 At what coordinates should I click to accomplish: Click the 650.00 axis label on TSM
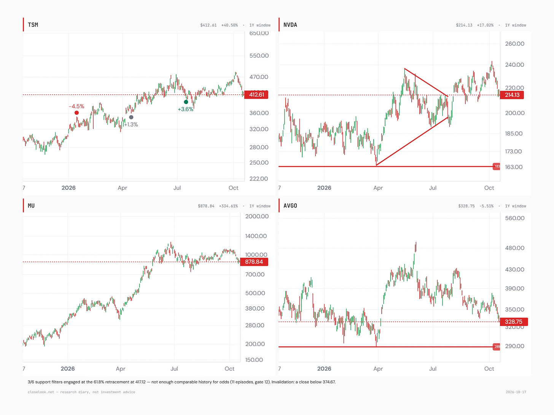click(259, 33)
